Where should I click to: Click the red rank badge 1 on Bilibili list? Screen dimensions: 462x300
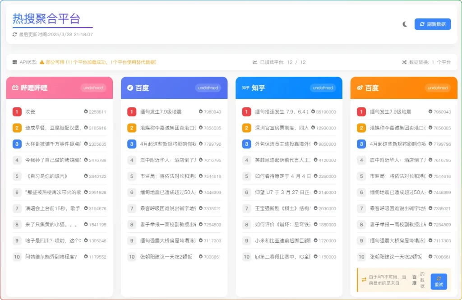tap(17, 111)
